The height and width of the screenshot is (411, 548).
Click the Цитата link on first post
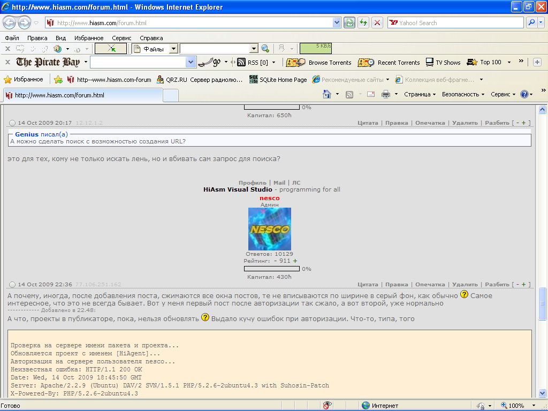[x=368, y=123]
